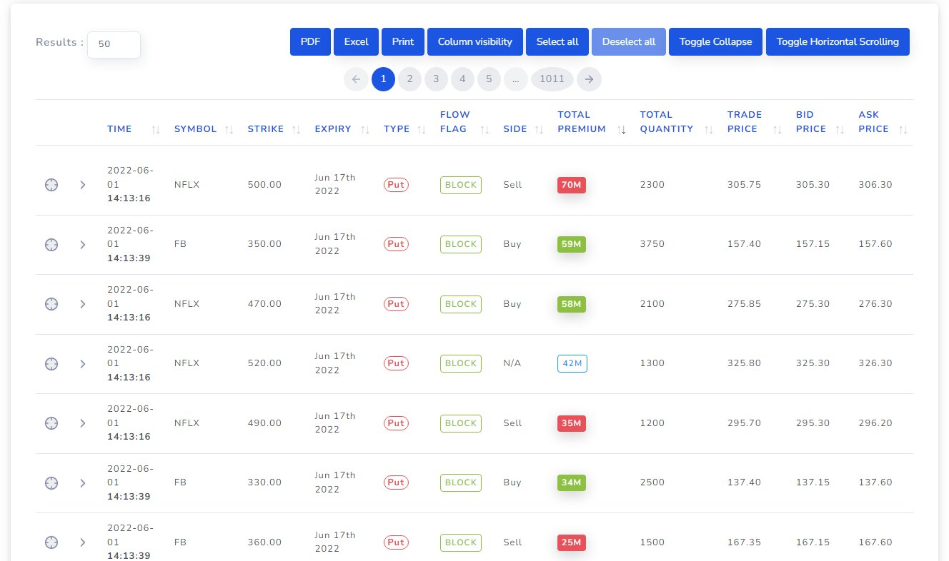Expand the FB 350.00 strike row

(82, 244)
